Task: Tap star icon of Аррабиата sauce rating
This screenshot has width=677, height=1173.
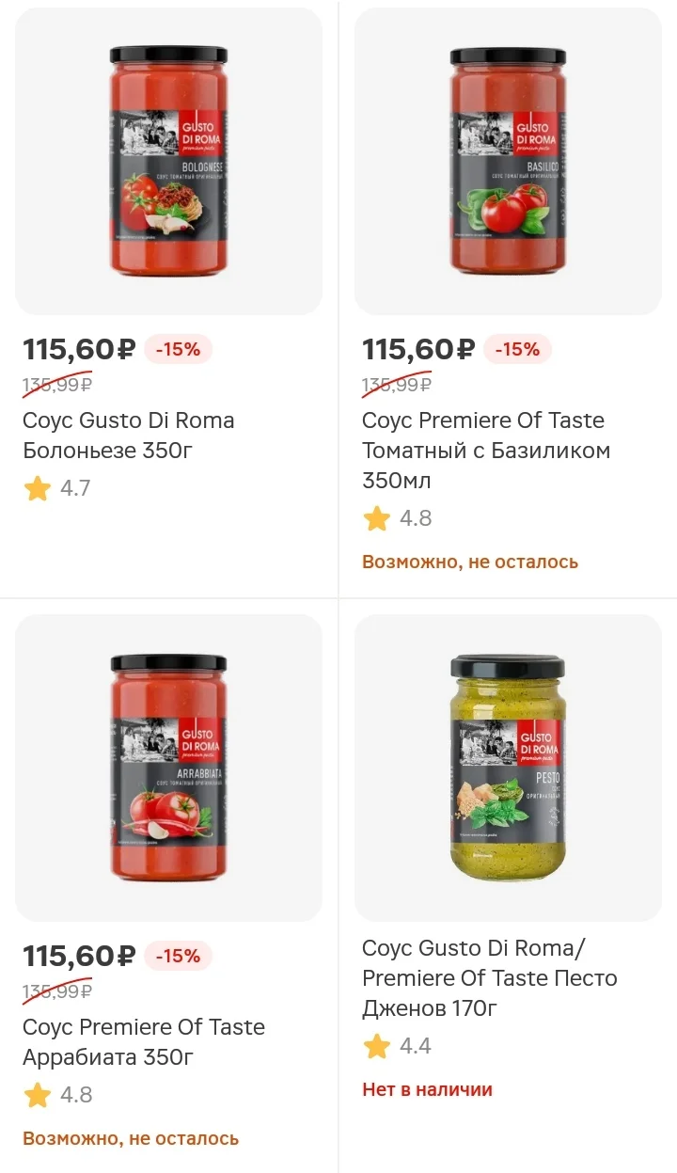Action: (38, 1095)
